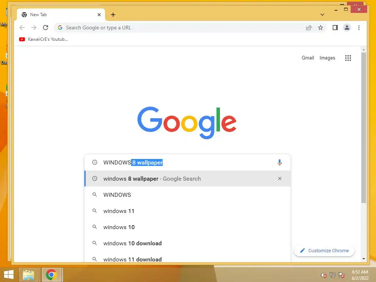
Task: Click the forward navigation arrow
Action: tap(34, 28)
